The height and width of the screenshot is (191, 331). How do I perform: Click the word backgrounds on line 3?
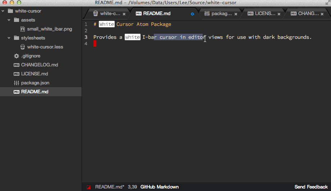[x=293, y=37]
